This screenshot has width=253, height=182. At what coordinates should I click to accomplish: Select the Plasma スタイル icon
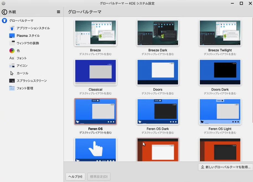[12, 36]
